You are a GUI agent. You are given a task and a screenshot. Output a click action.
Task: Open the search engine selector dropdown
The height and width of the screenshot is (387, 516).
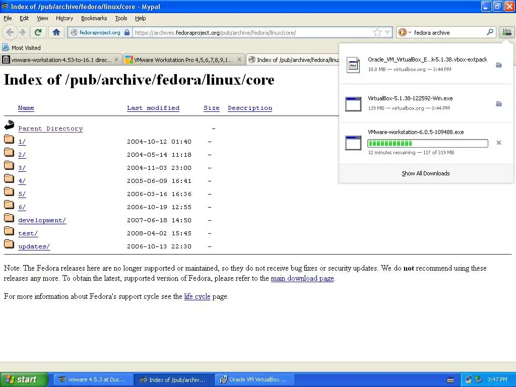point(405,32)
